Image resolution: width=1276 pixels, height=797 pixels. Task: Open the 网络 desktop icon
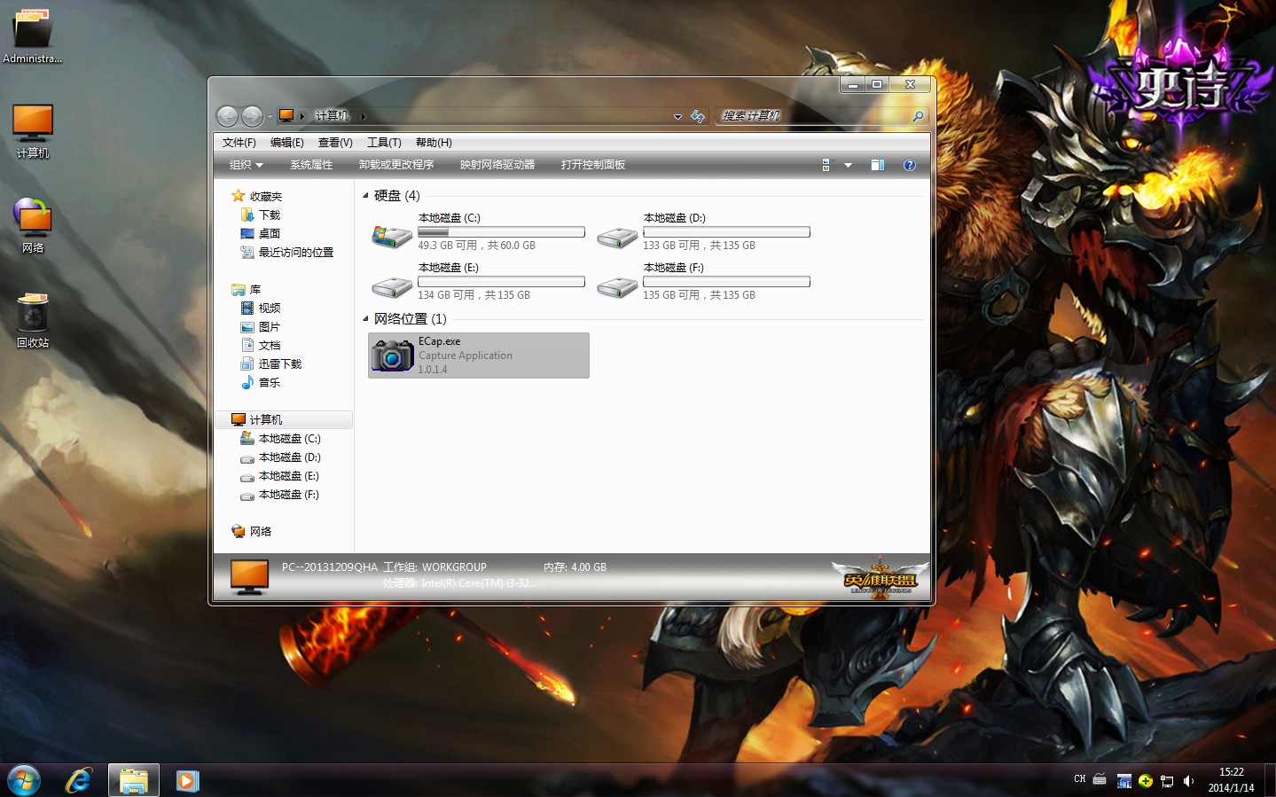pyautogui.click(x=33, y=226)
